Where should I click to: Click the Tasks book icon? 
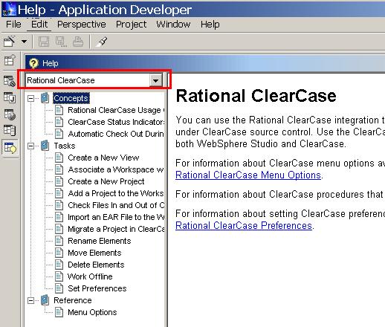(x=45, y=146)
